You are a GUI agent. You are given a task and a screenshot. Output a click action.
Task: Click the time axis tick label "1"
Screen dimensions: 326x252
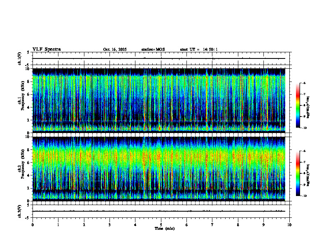click(x=58, y=225)
